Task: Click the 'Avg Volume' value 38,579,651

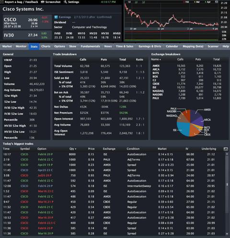Action: coord(36,90)
